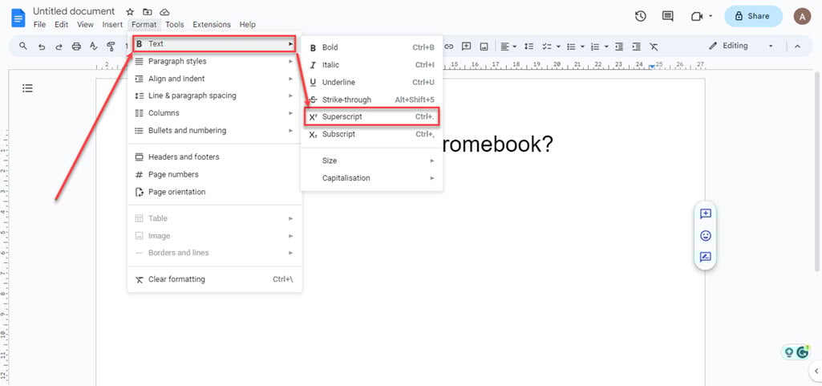Click the Undo arrow in toolbar
The height and width of the screenshot is (386, 822).
(x=42, y=47)
